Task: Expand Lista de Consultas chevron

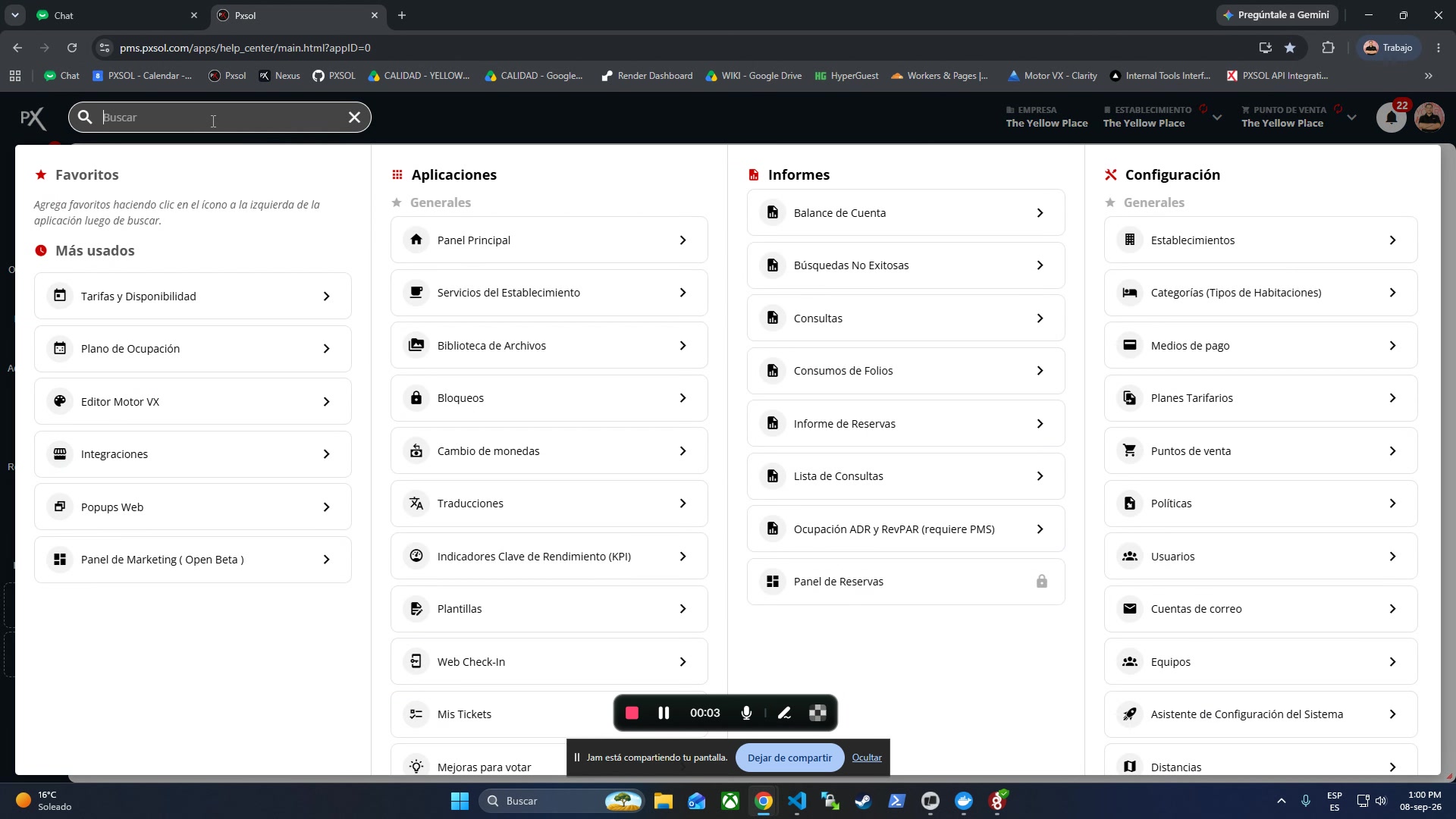Action: coord(1040,476)
